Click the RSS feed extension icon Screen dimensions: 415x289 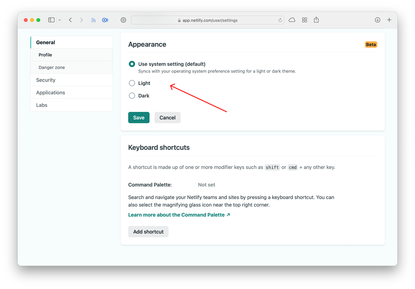(x=93, y=20)
